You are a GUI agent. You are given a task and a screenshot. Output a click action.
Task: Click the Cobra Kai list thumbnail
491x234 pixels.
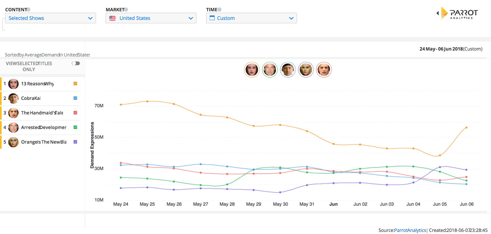click(13, 98)
